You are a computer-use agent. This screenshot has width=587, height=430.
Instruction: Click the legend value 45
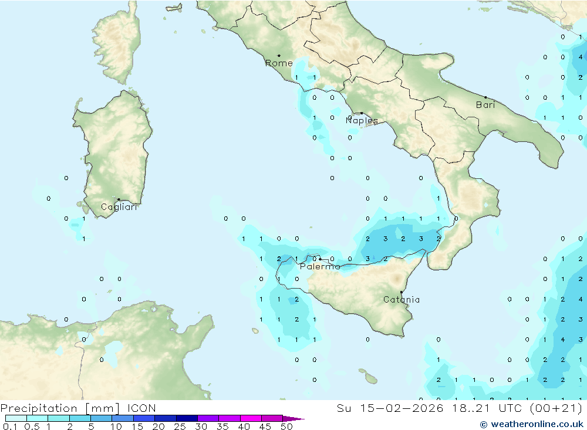pos(265,426)
